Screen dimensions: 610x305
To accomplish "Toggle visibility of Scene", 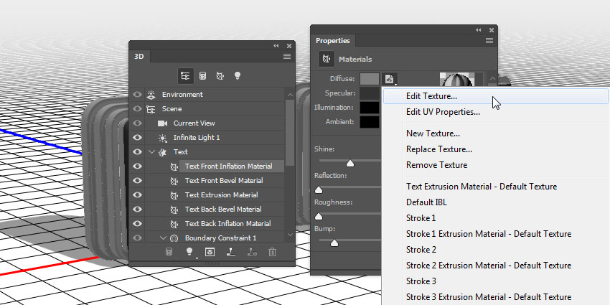I will coord(137,109).
